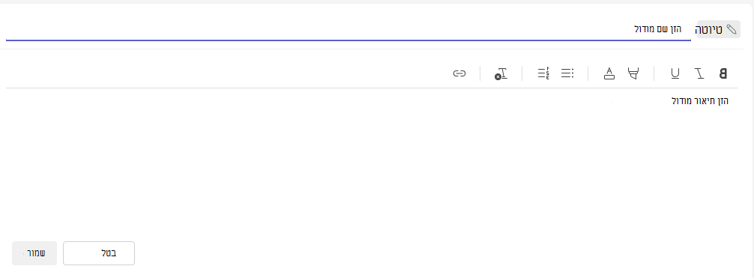Click the pencil icon beside טיוטה
The height and width of the screenshot is (278, 754).
pos(731,29)
